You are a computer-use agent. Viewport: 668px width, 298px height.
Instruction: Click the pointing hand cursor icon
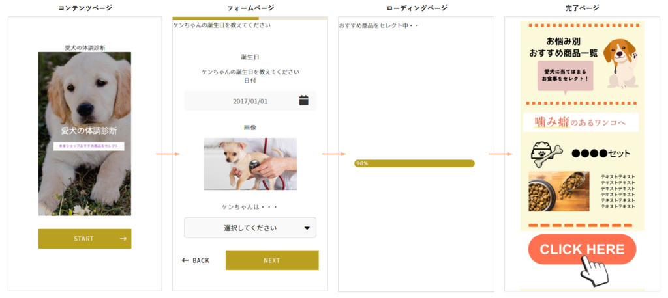593,268
